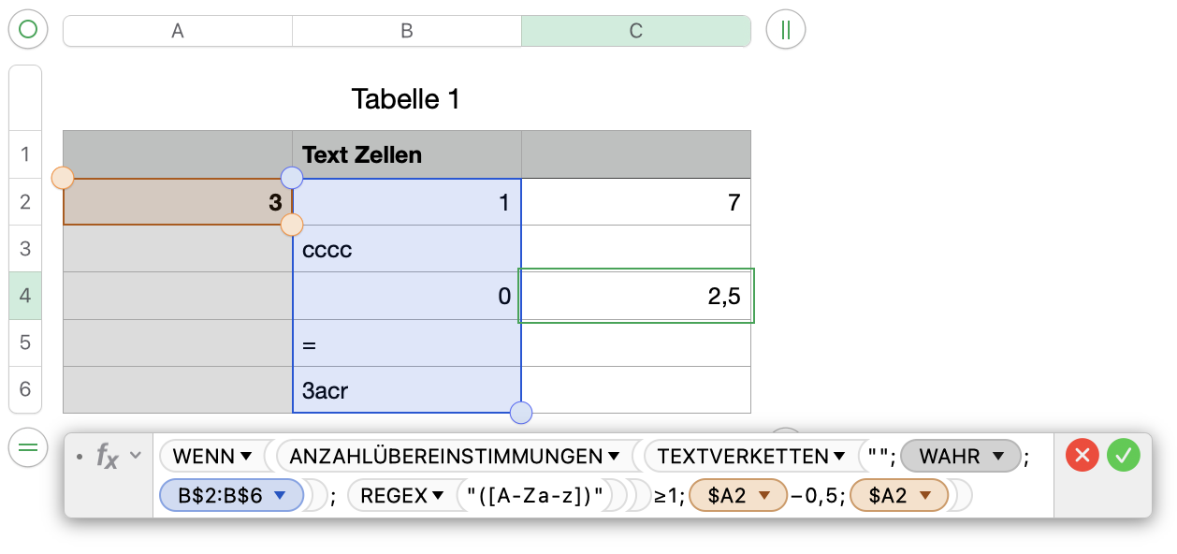Click the blue selection handle below B6
The height and width of the screenshot is (554, 1177).
521,412
